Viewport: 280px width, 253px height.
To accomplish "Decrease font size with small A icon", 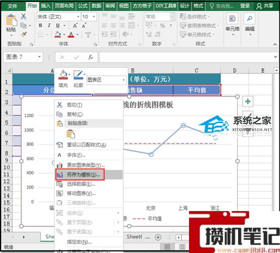I will pyautogui.click(x=84, y=26).
